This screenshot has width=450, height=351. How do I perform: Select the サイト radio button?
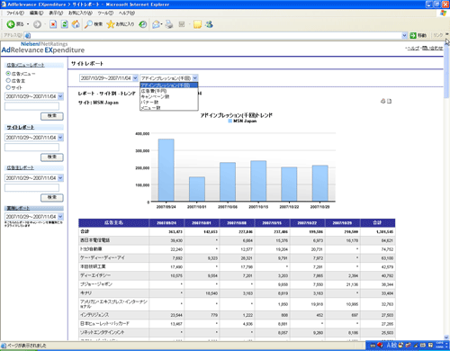click(x=8, y=87)
